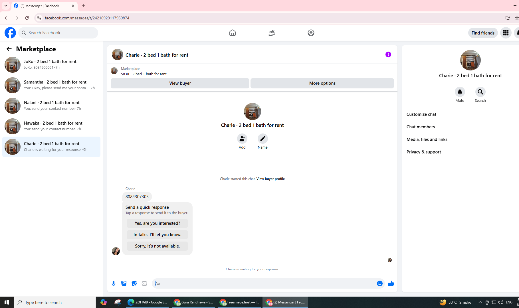This screenshot has height=308, width=519.
Task: Search within the conversation
Action: 480,92
